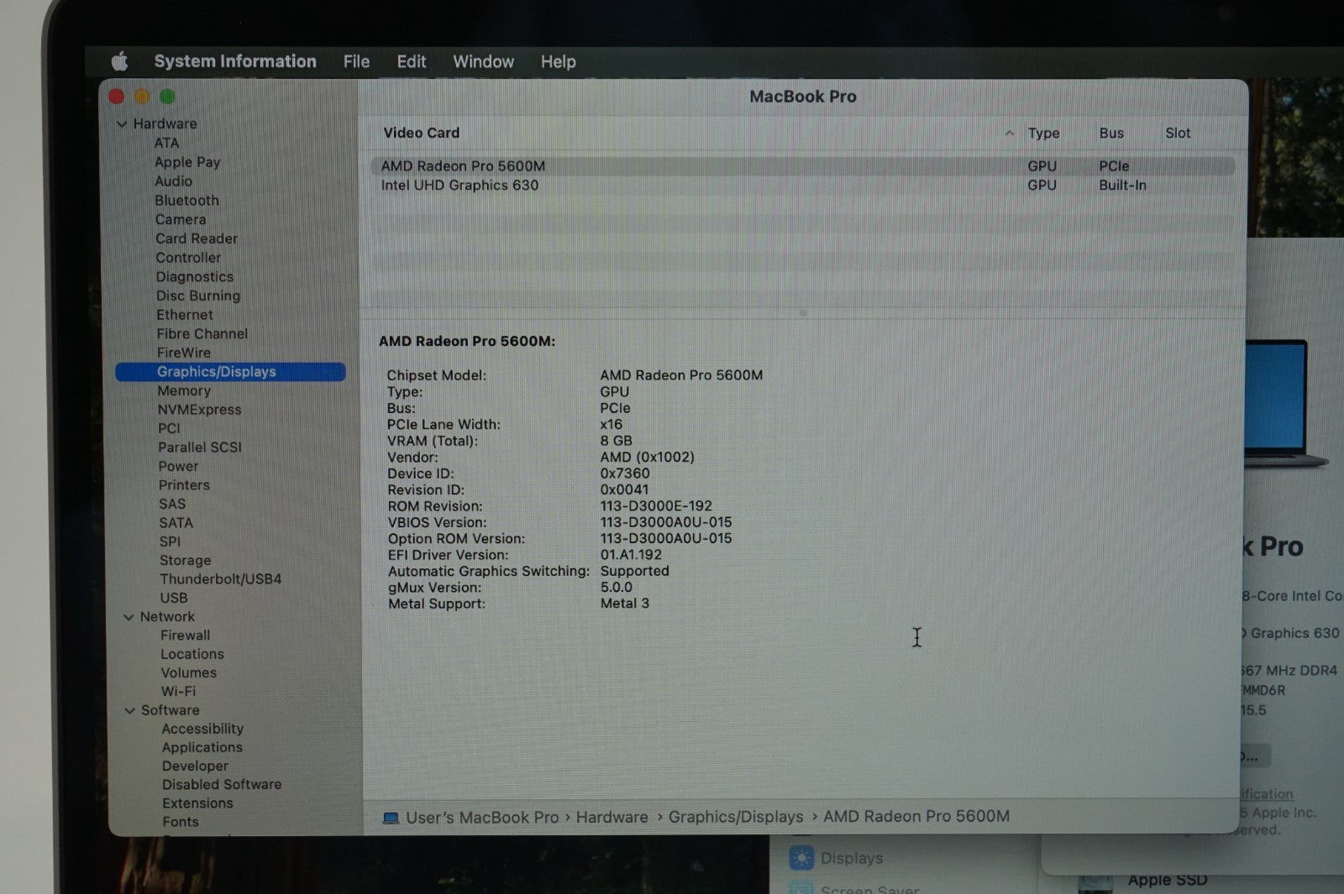
Task: Click the Device ID value 0x7360
Action: click(625, 473)
